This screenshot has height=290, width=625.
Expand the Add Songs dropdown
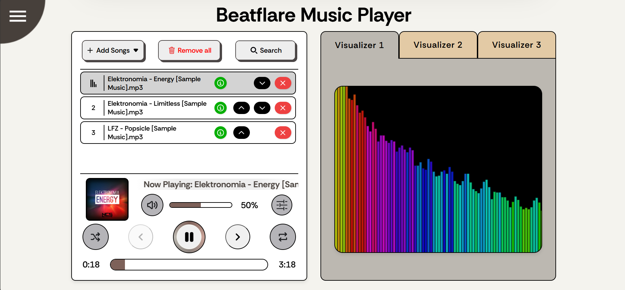pyautogui.click(x=113, y=51)
